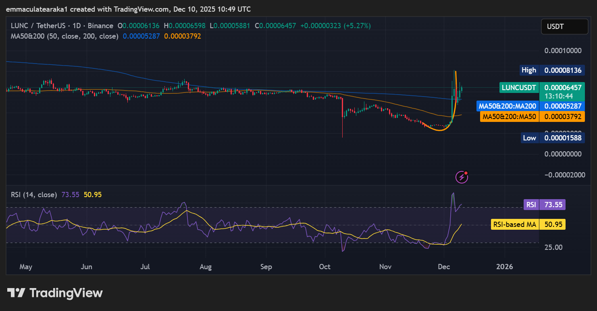Select the MA50&200 indicator legend
Screen dimensions: 597x311
64,36
